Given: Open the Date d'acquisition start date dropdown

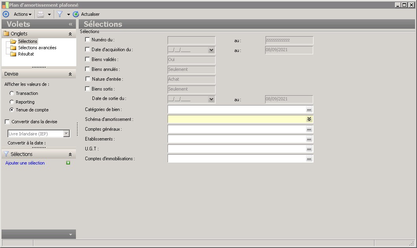Looking at the screenshot, I should coord(211,50).
